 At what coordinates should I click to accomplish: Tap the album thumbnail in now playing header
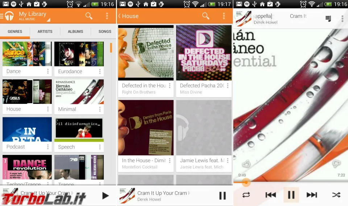[244, 18]
